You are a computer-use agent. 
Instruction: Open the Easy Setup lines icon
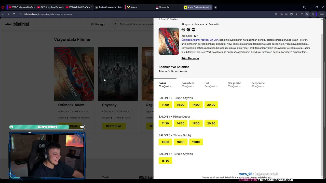click(x=302, y=14)
